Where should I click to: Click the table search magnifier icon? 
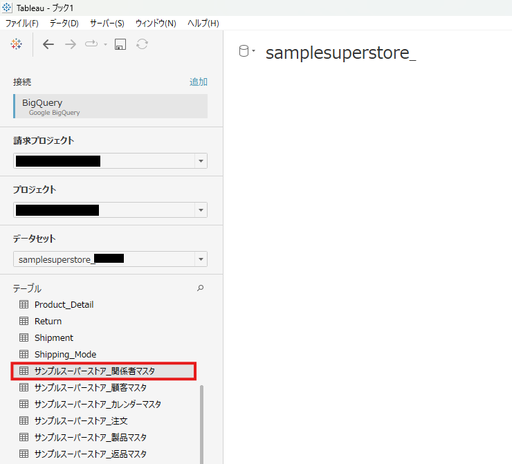(200, 288)
